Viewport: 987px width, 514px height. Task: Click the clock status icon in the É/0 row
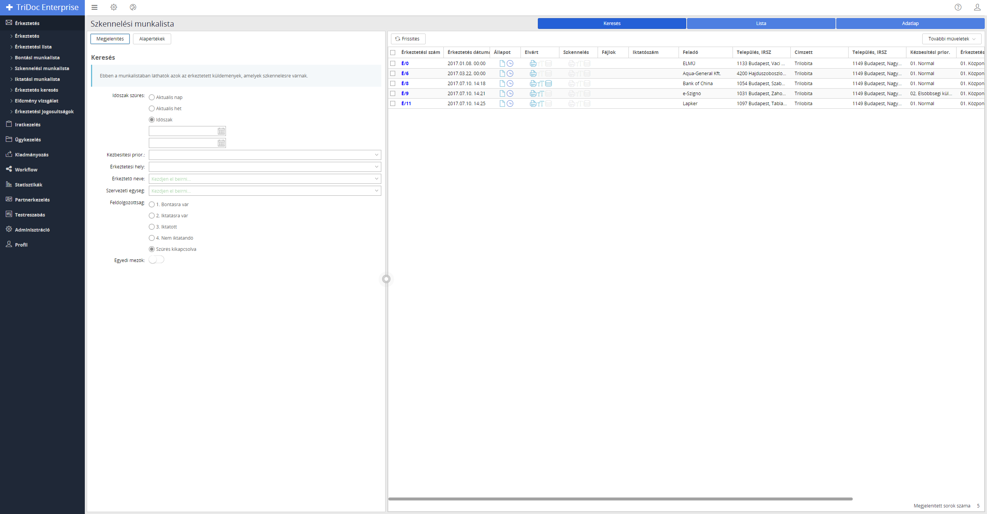click(510, 64)
